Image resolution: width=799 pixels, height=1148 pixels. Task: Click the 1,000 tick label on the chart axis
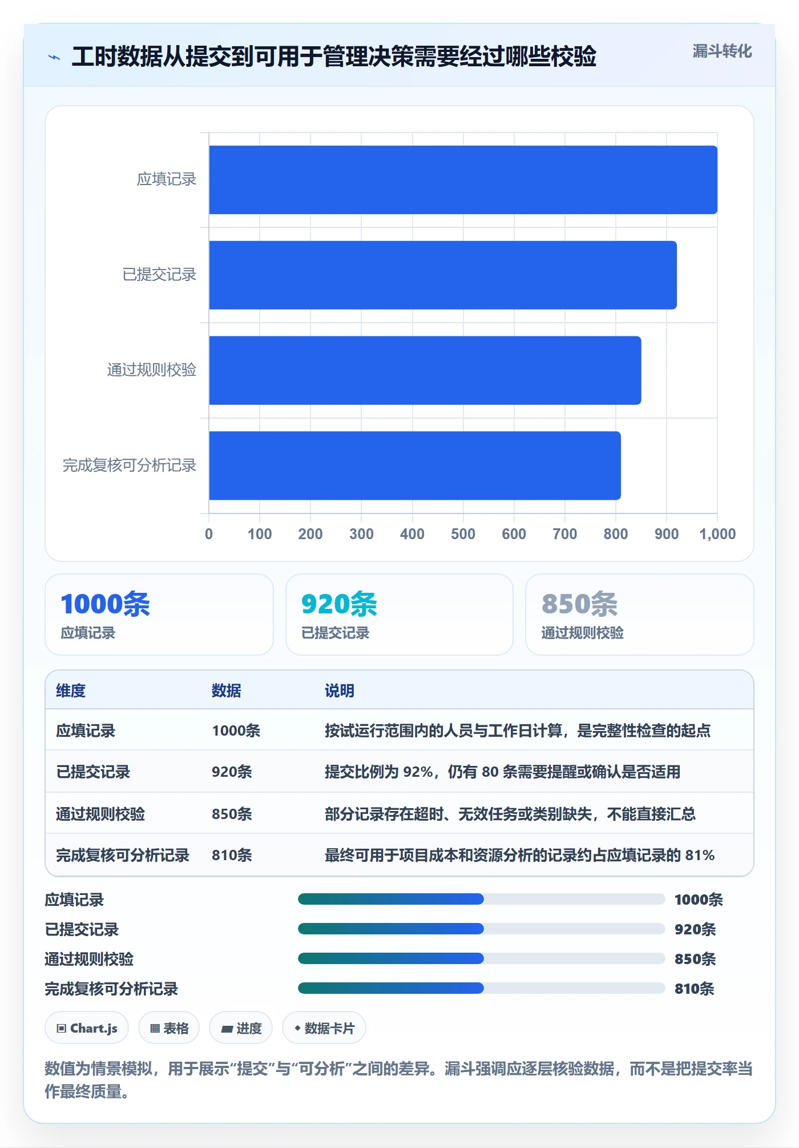(717, 534)
